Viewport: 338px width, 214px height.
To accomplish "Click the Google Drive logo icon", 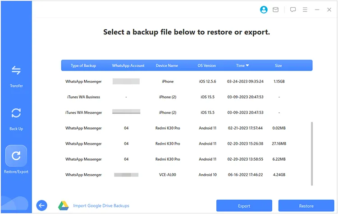I will point(64,205).
